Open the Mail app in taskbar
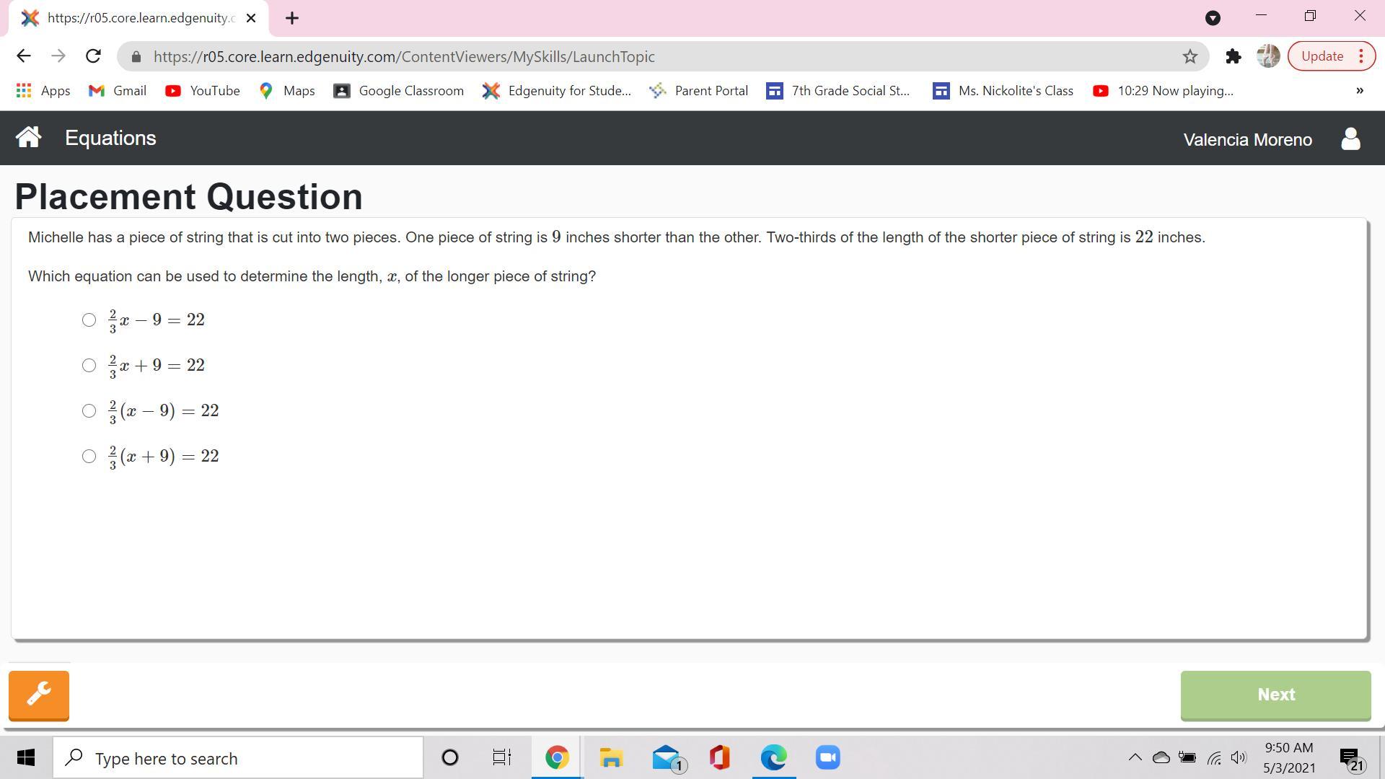1385x779 pixels. pyautogui.click(x=667, y=757)
